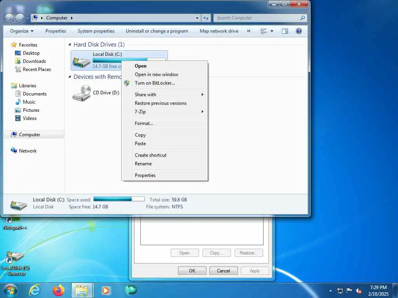Screen dimensions: 398x298
Task: Click System properties toolbar button
Action: tap(96, 31)
